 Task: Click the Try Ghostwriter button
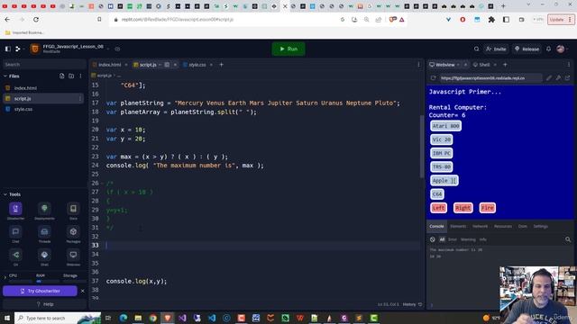pos(40,291)
